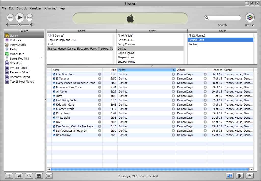Open search options magnifier dropdown

[207, 18]
